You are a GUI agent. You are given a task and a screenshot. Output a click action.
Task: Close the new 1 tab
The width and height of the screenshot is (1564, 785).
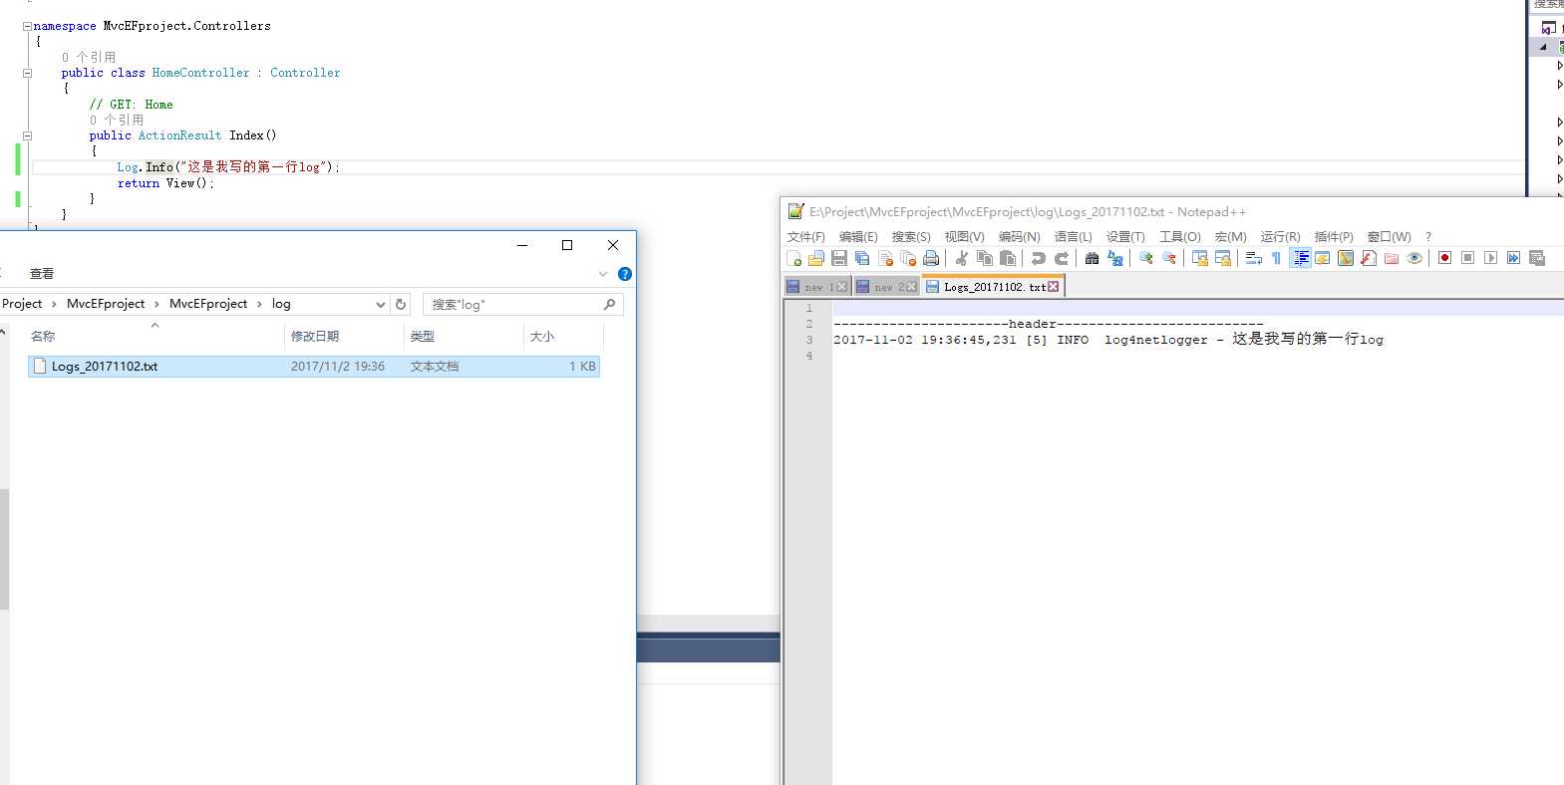(x=841, y=287)
